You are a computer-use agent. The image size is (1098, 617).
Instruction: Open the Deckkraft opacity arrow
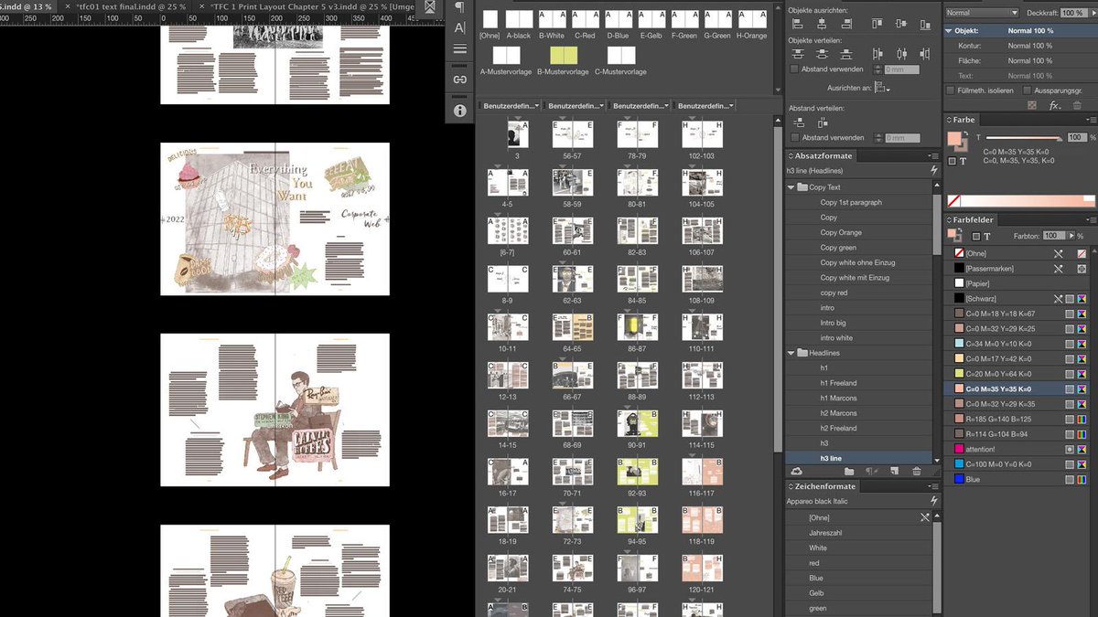pos(1092,13)
